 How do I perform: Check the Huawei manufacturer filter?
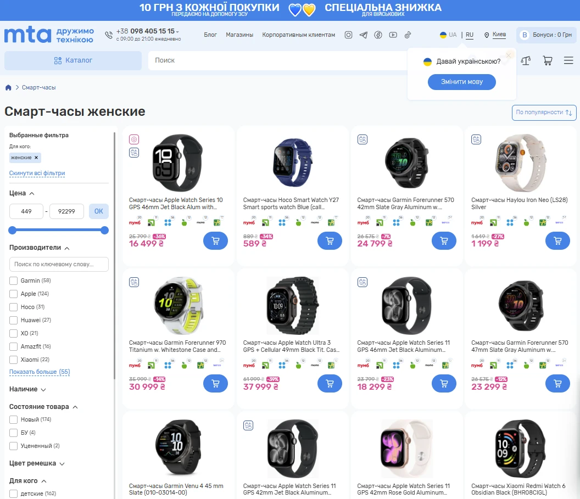pos(13,320)
